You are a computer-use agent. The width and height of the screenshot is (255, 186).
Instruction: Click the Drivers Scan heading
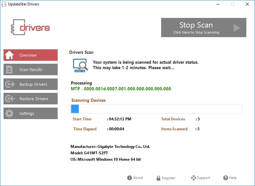pyautogui.click(x=81, y=53)
